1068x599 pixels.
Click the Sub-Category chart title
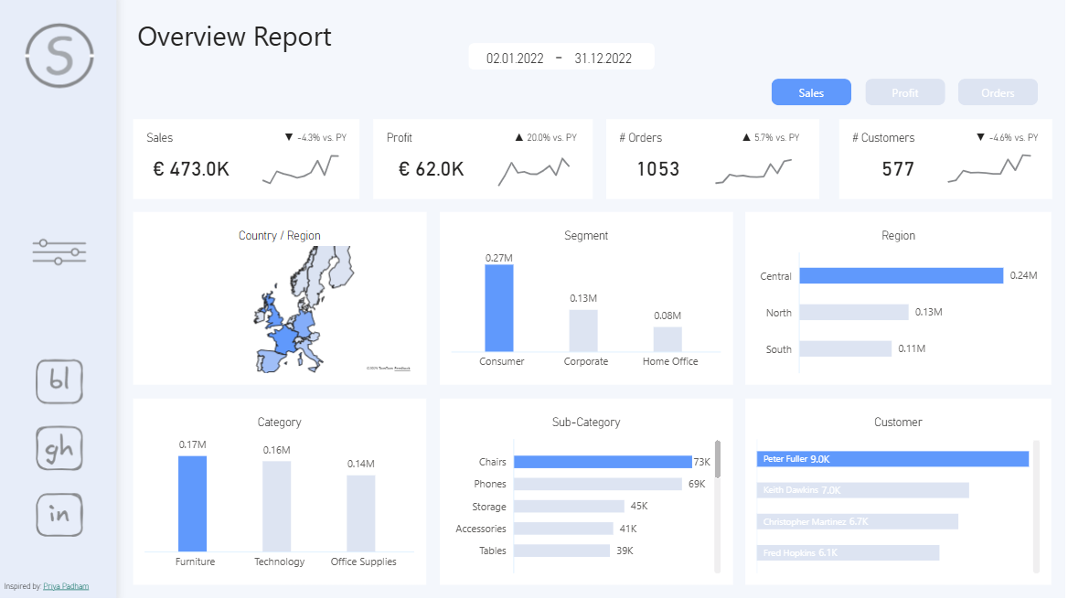coord(586,423)
